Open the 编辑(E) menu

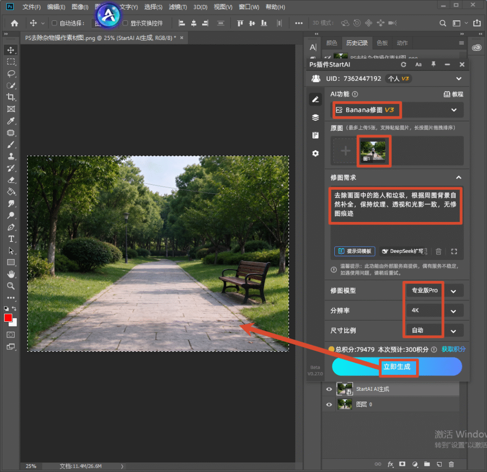(56, 7)
